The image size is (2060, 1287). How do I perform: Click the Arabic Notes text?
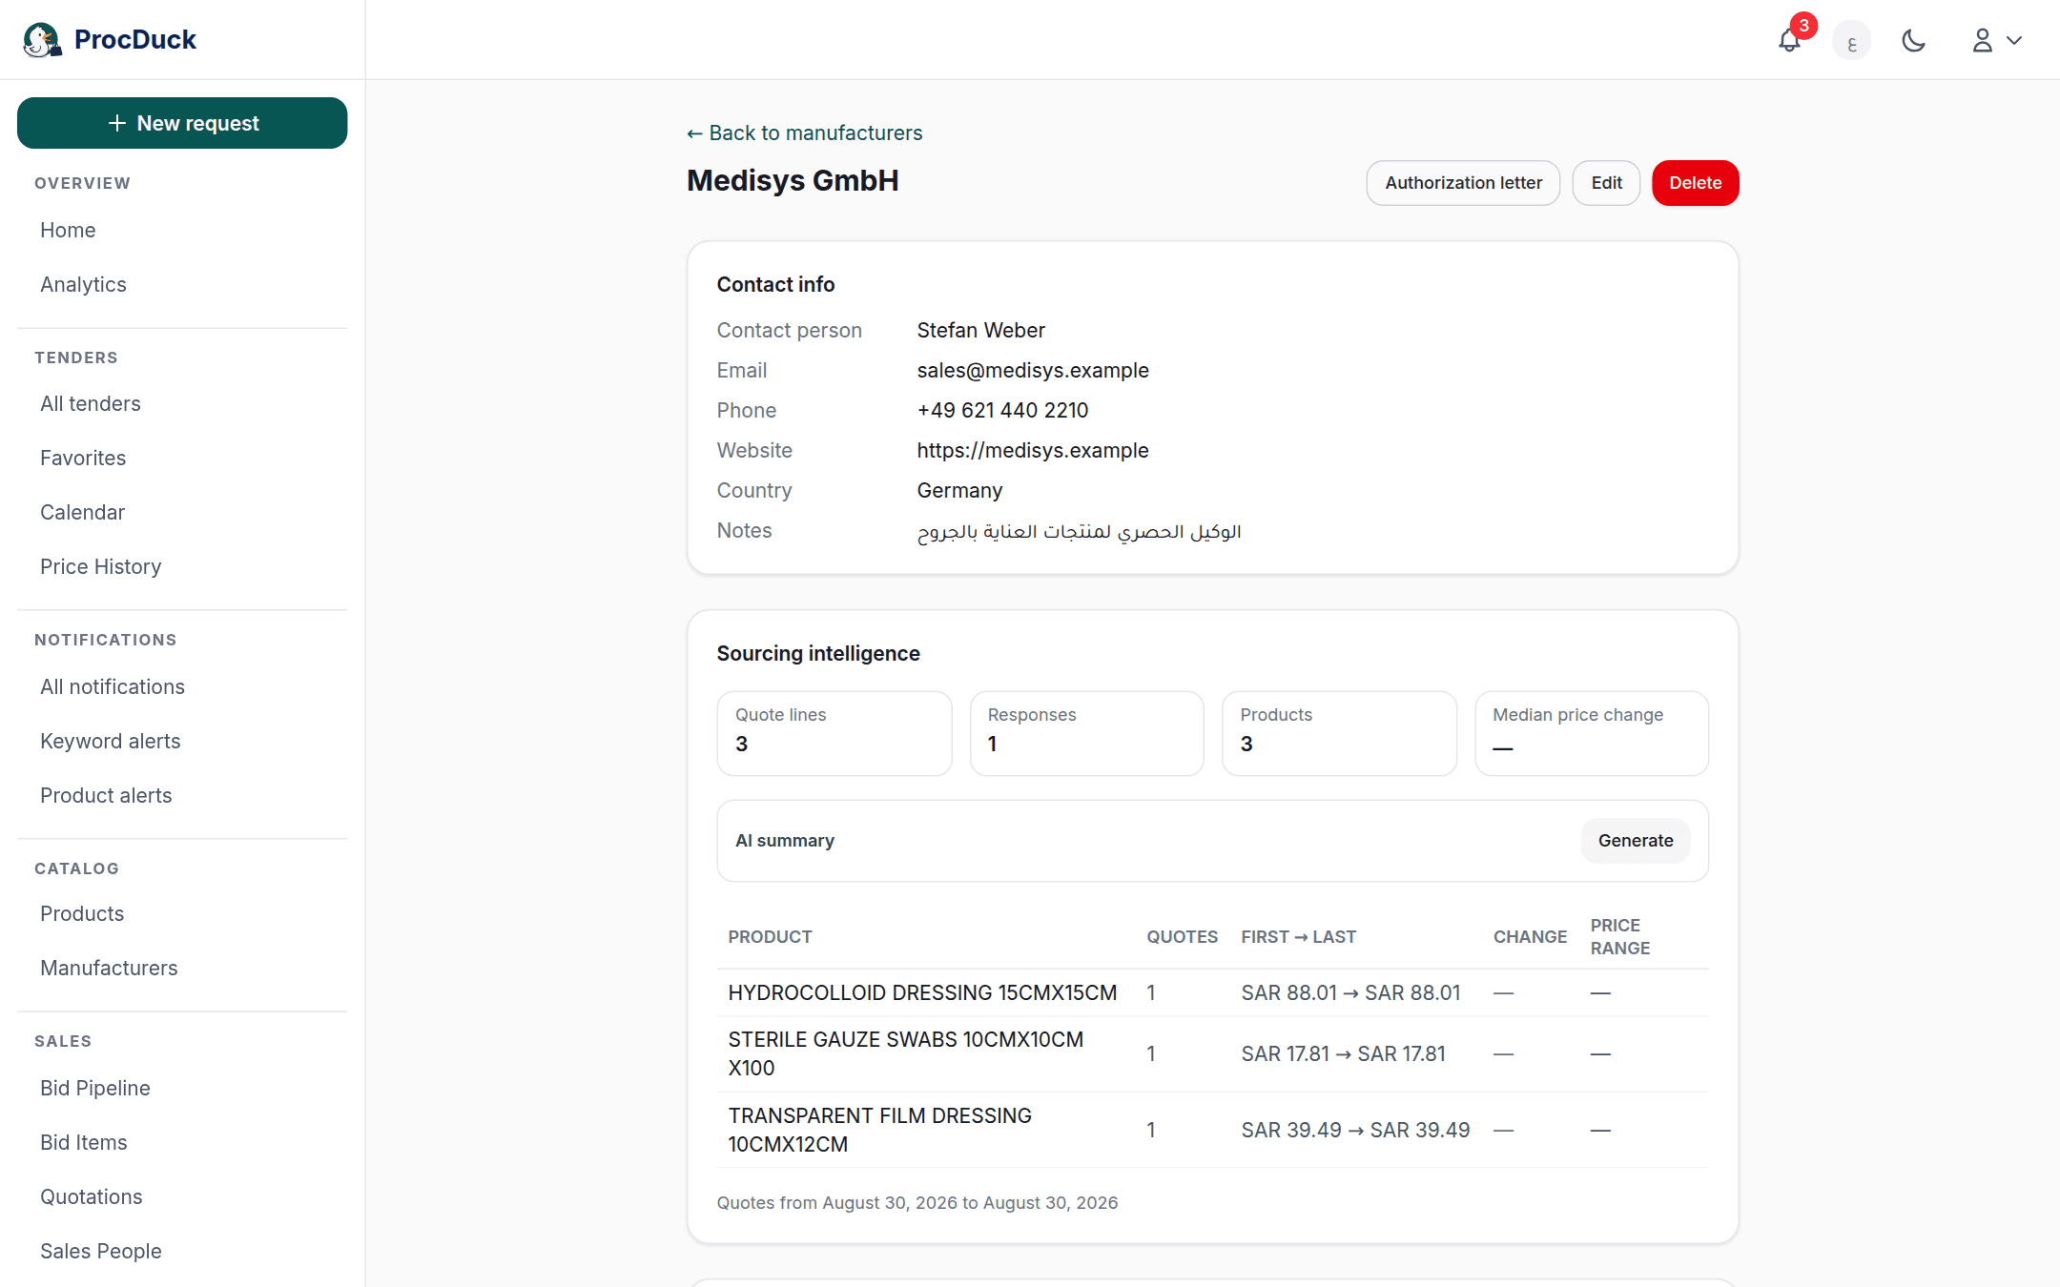coord(1079,531)
